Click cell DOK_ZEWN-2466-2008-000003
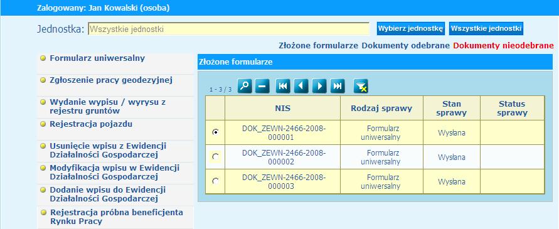The width and height of the screenshot is (559, 229). tap(284, 181)
